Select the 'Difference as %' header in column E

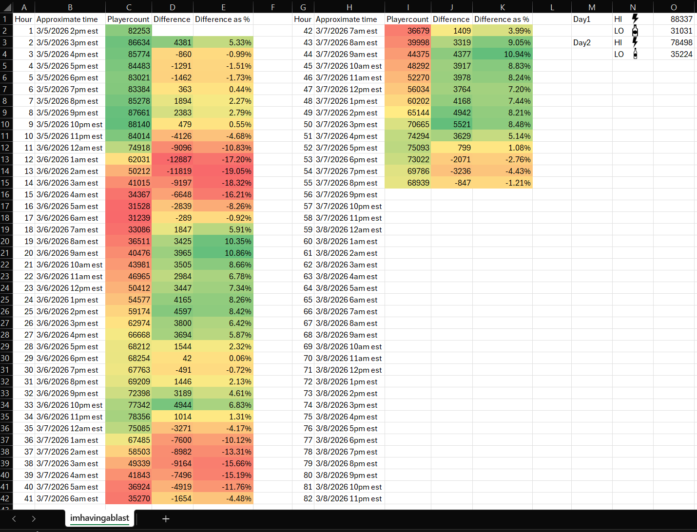(223, 19)
